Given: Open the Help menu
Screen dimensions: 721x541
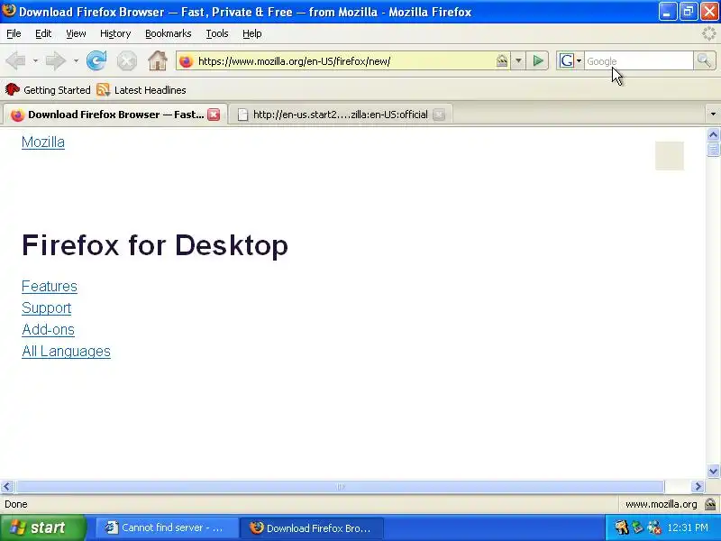Looking at the screenshot, I should (x=252, y=33).
